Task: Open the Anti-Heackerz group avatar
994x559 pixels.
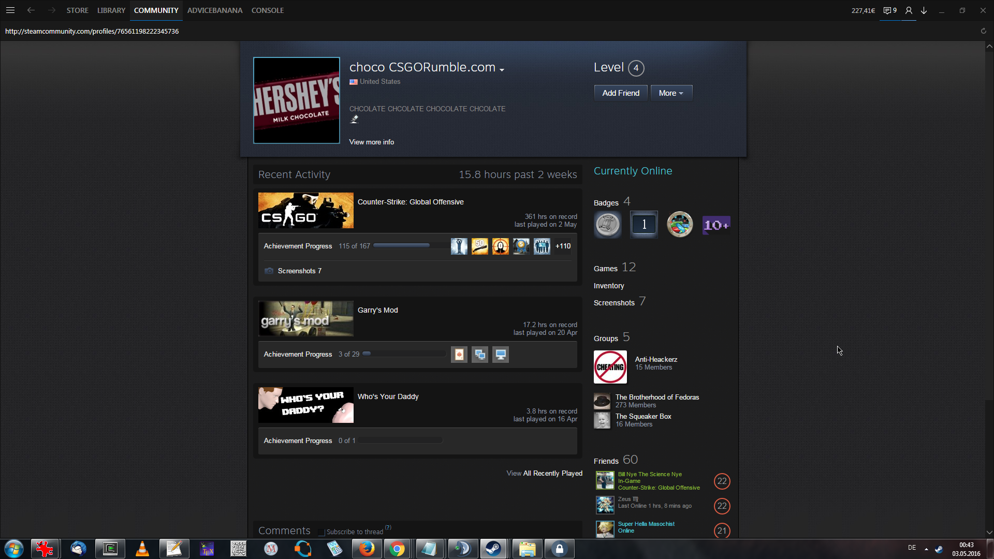Action: (x=610, y=367)
